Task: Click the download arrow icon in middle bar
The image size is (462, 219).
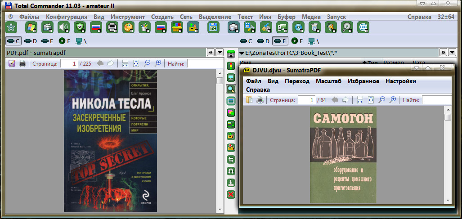Action: pos(231,183)
